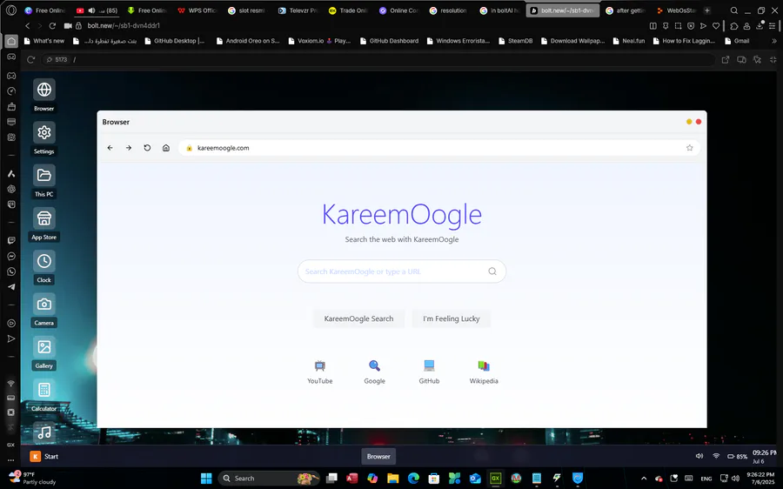Open weather widget showing 97°F
The height and width of the screenshot is (489, 783).
click(x=32, y=478)
